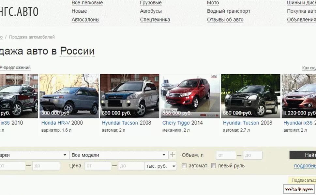The width and height of the screenshot is (316, 195).
Task: Go to Новые cars section
Action: point(79,11)
